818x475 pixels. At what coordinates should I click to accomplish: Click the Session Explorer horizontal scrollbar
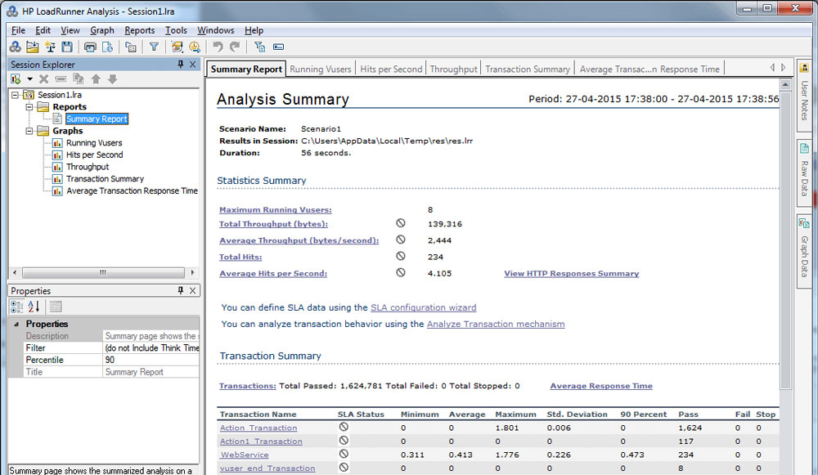coord(103,272)
